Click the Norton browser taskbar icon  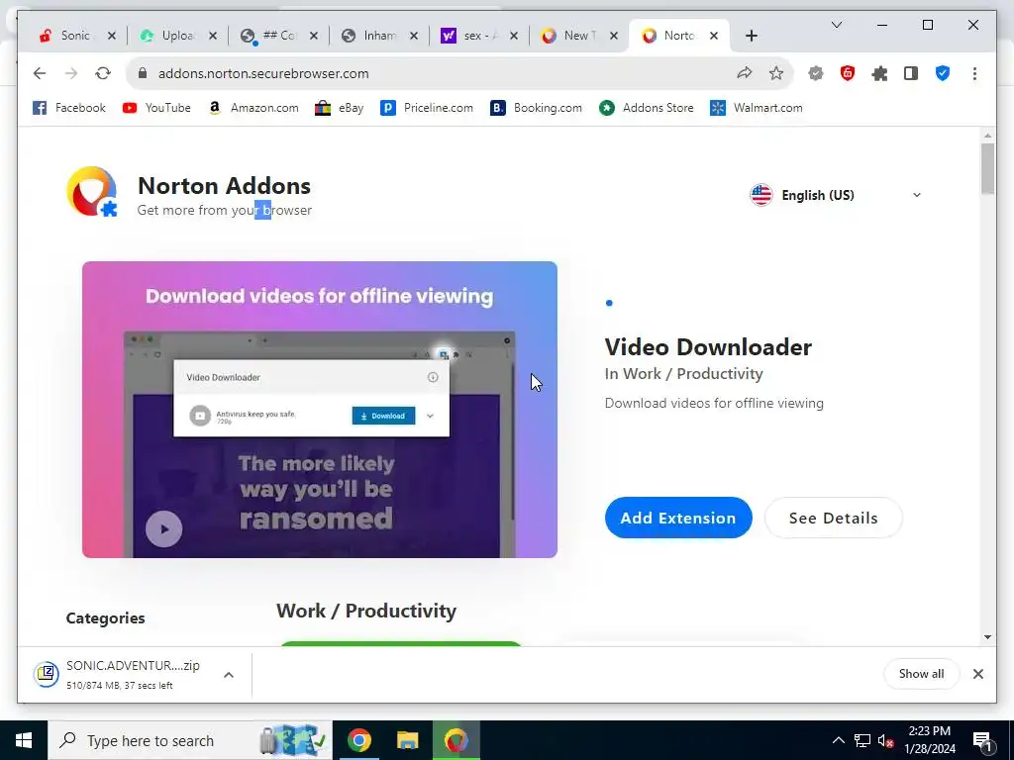click(456, 740)
